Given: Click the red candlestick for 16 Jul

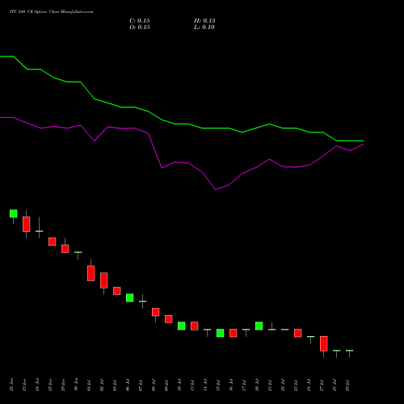Looking at the screenshot, I should 234,333.
